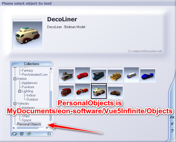Collapse the Vehicles tree node
The width and height of the screenshot is (176, 142).
coord(15,104)
